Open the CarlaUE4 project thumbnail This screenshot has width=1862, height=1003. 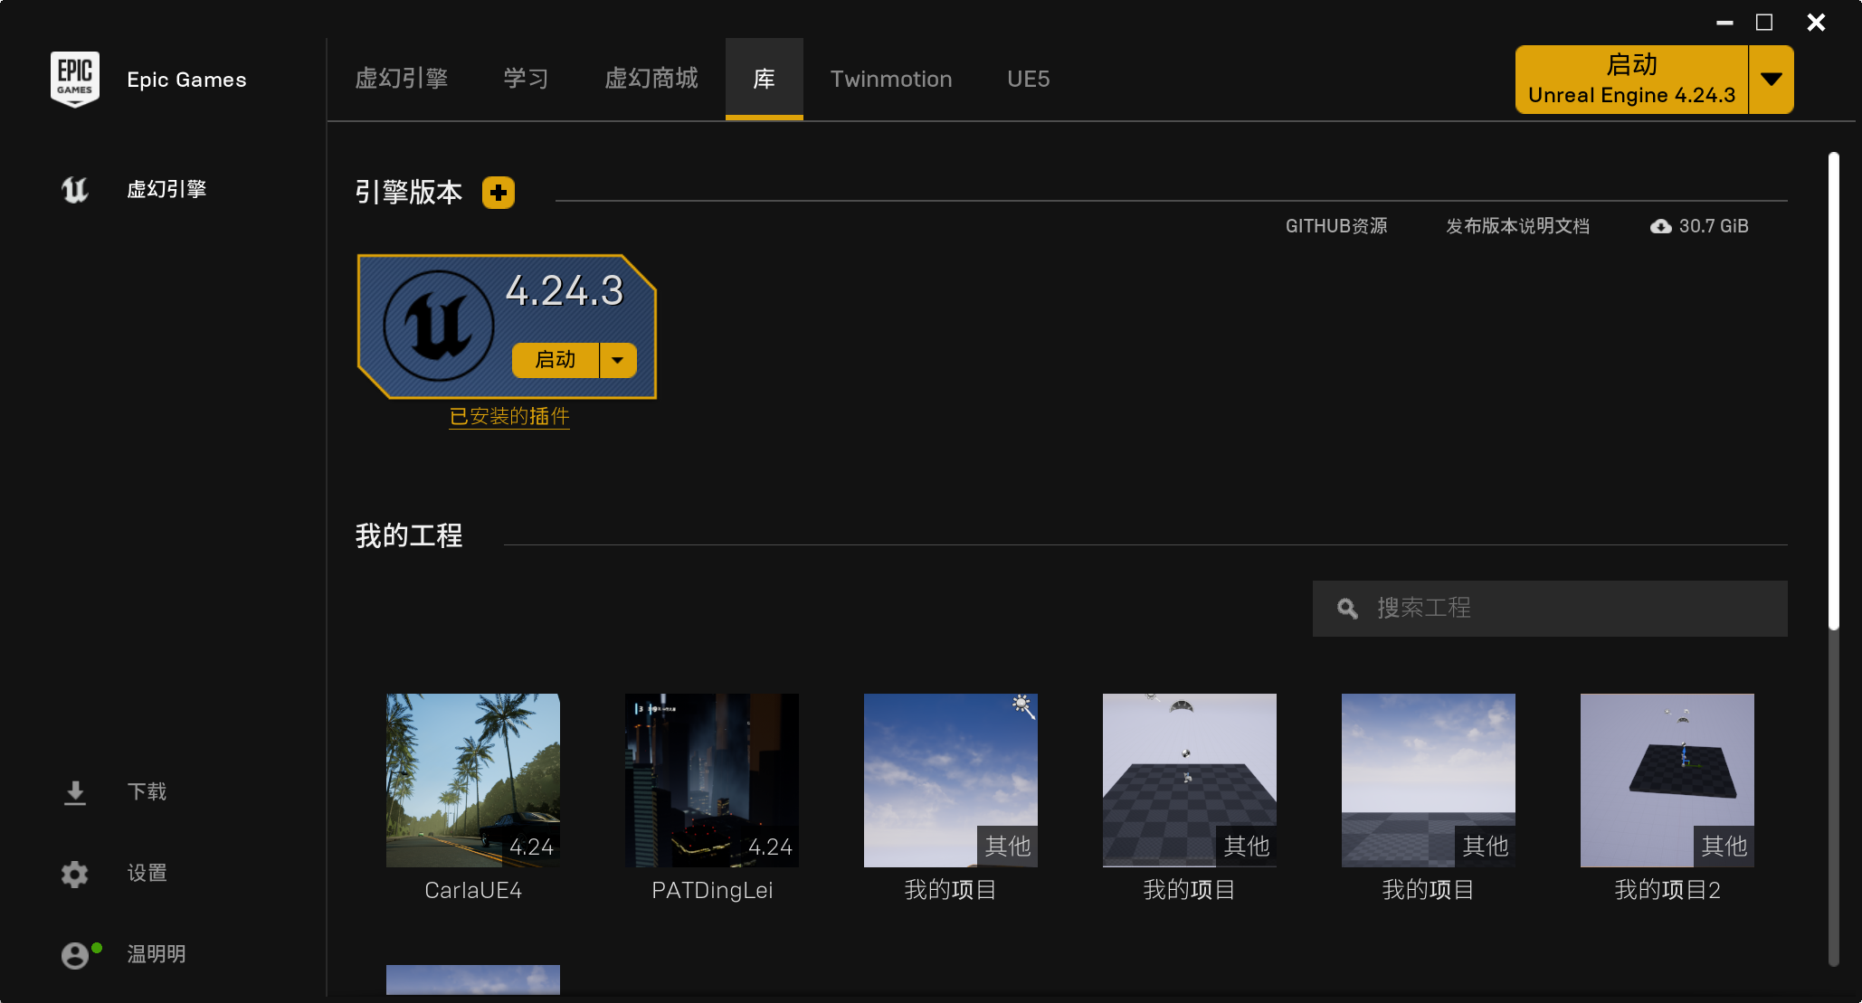coord(472,780)
